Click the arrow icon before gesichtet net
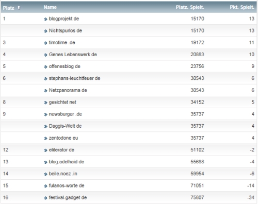Viewport: 258px width, 204px height. point(45,103)
